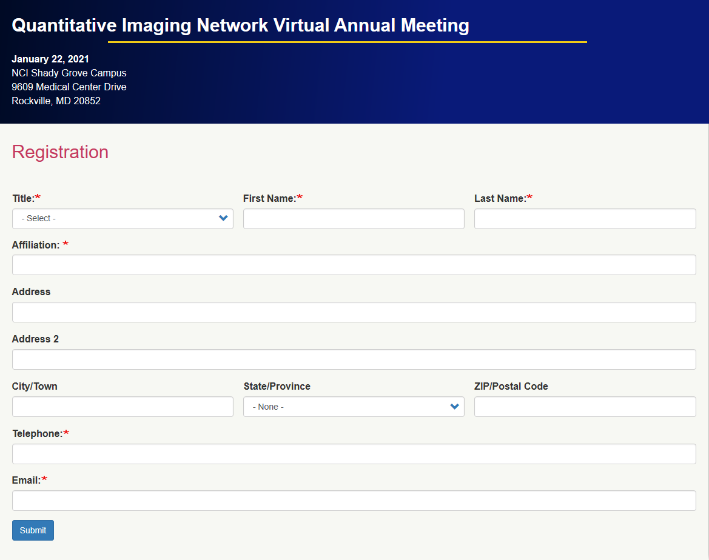709x560 pixels.
Task: Focus the Last Name input field
Action: coord(585,219)
